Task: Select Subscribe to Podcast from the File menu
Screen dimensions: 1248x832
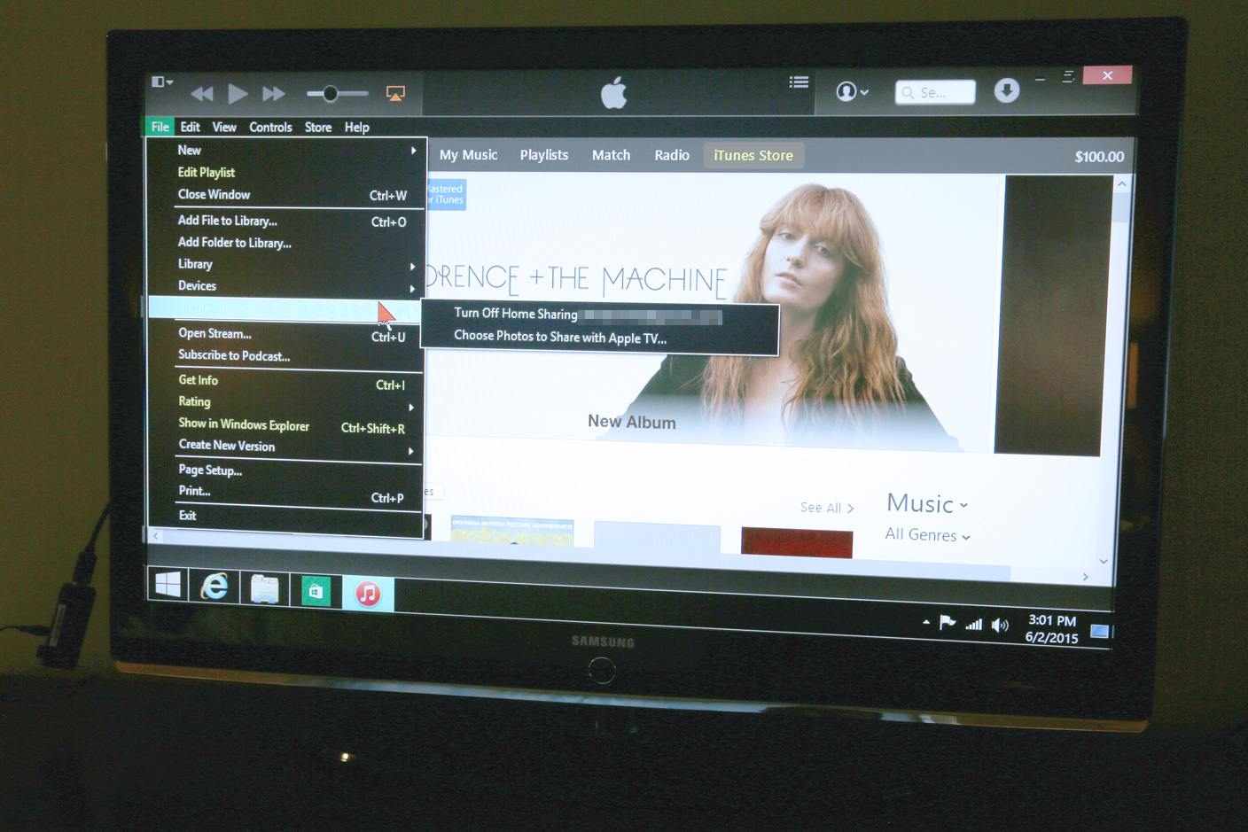Action: click(234, 355)
